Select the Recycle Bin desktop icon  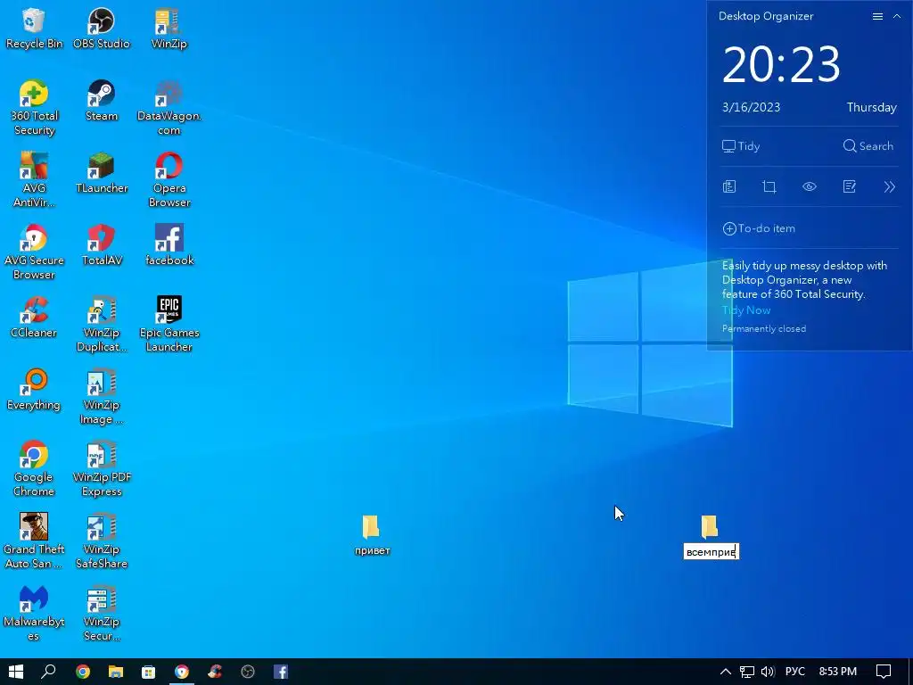[34, 28]
